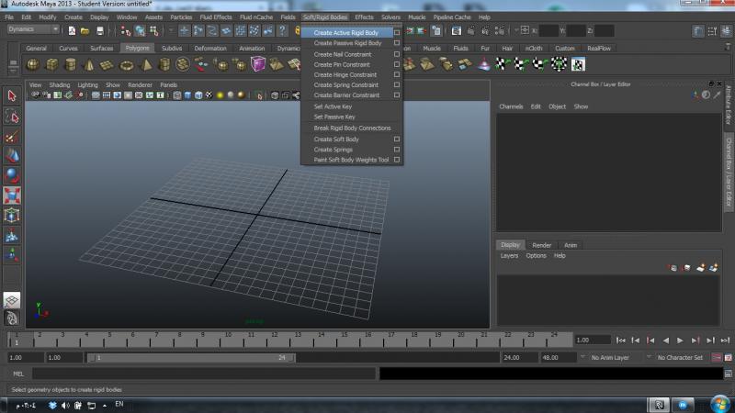Screen dimensions: 735x413
Task: Open Create Barrier Constraint options box
Action: (x=397, y=95)
